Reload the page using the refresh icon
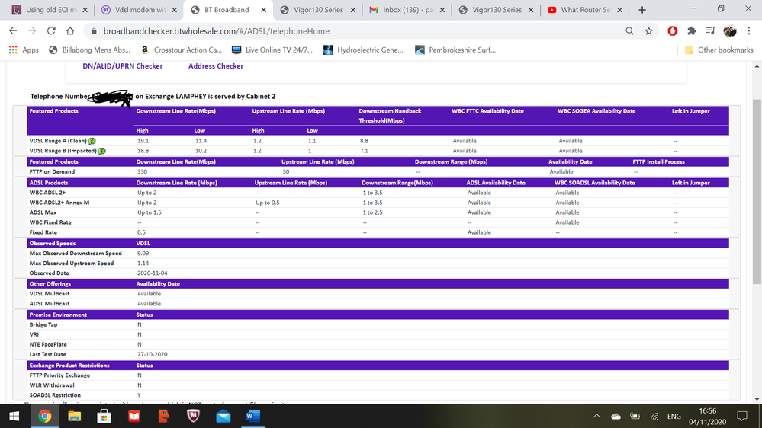Screen dimensions: 762x428 (51, 31)
